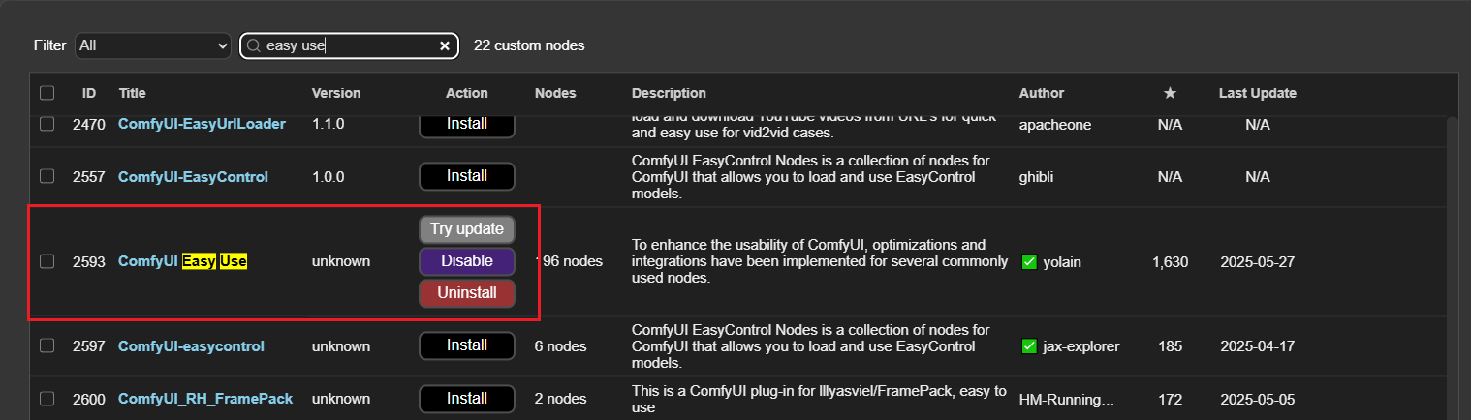Open the Filter dropdown set to All
This screenshot has height=420, width=1471.
coord(153,45)
